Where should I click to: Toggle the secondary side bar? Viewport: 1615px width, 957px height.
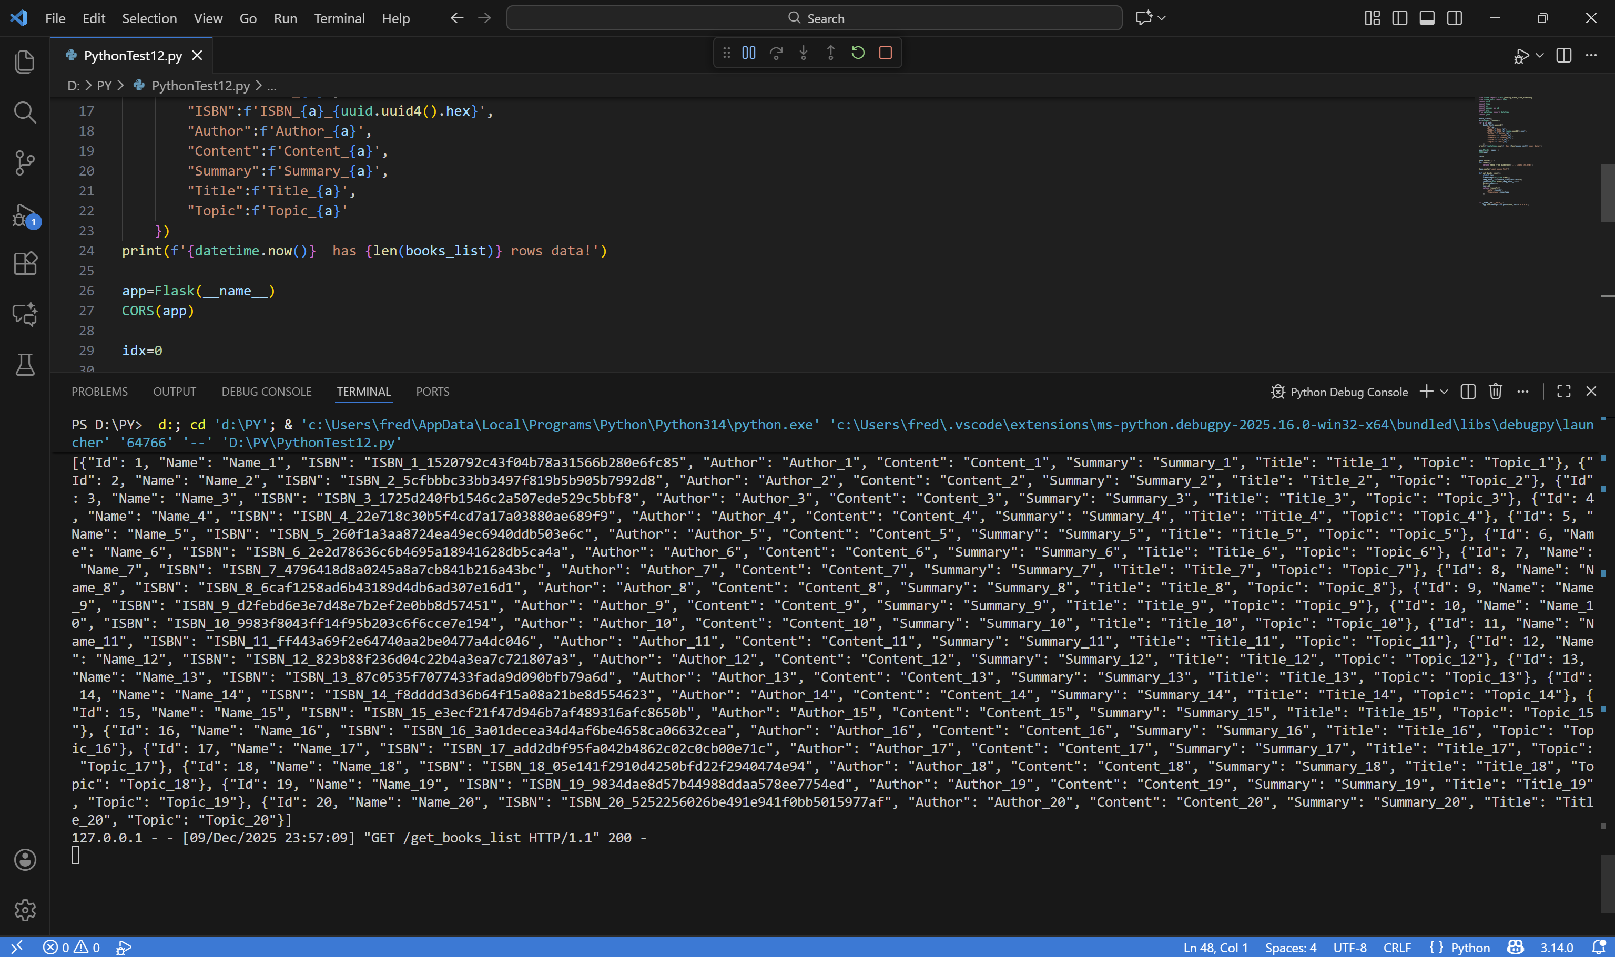[x=1454, y=18]
